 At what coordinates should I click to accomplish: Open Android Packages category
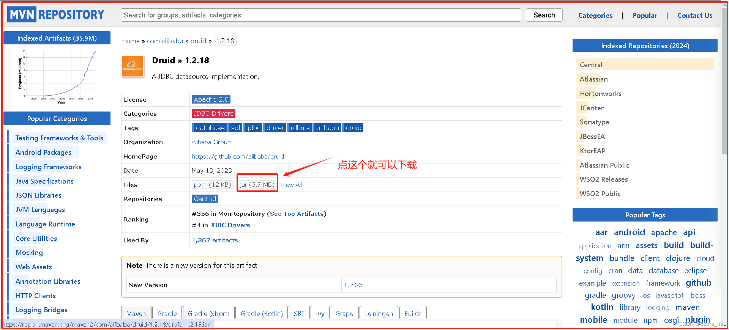tap(43, 152)
